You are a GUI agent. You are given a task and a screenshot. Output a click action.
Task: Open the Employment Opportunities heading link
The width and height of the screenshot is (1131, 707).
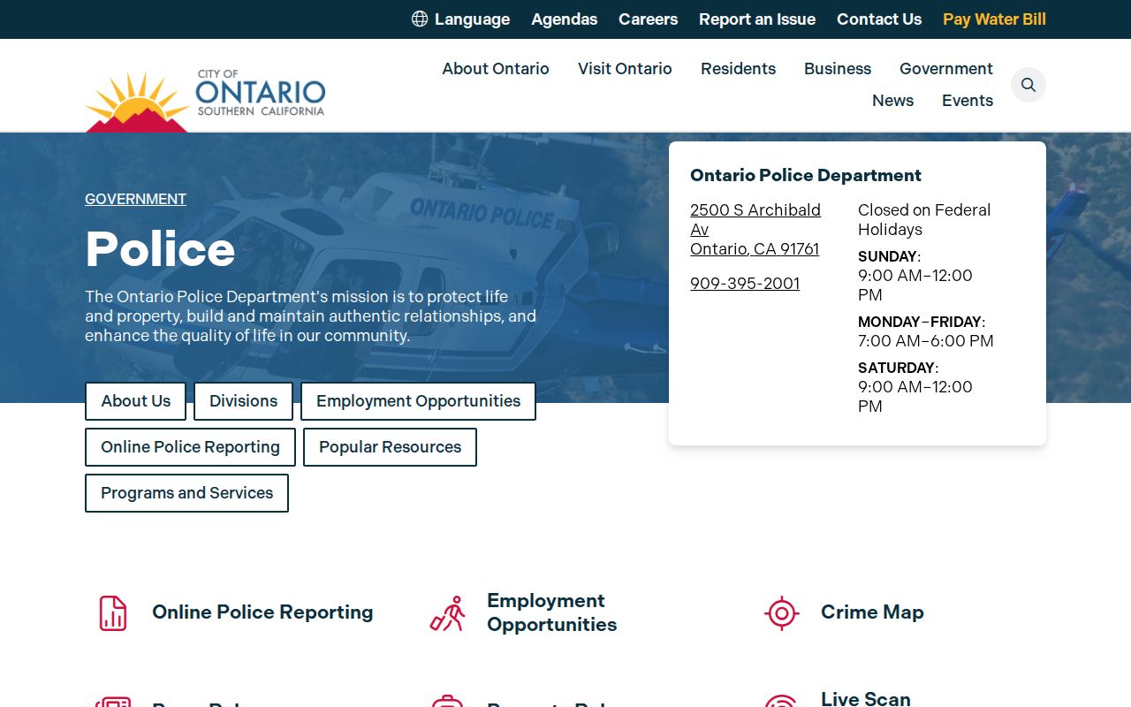551,612
